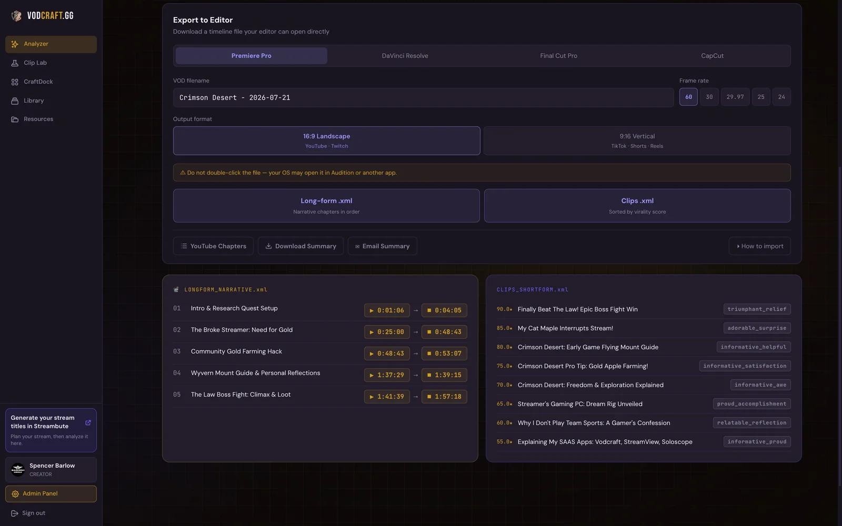Download the Long-form .xml file
The height and width of the screenshot is (526, 842).
(326, 206)
